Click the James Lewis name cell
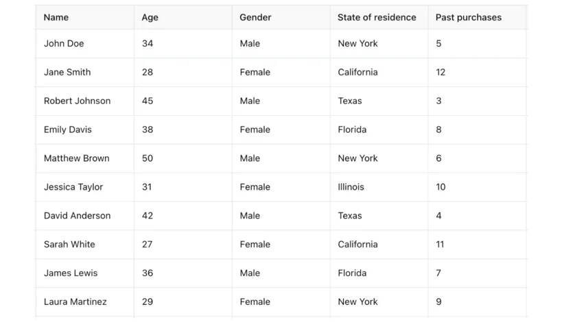 71,273
